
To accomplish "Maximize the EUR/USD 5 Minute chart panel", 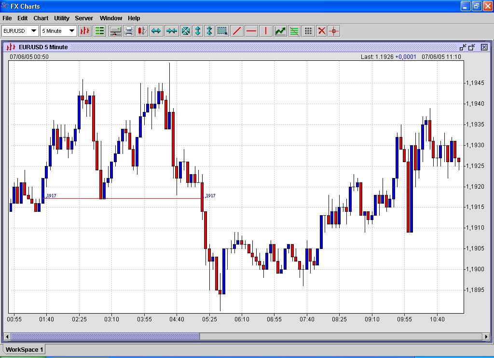I will 472,47.
